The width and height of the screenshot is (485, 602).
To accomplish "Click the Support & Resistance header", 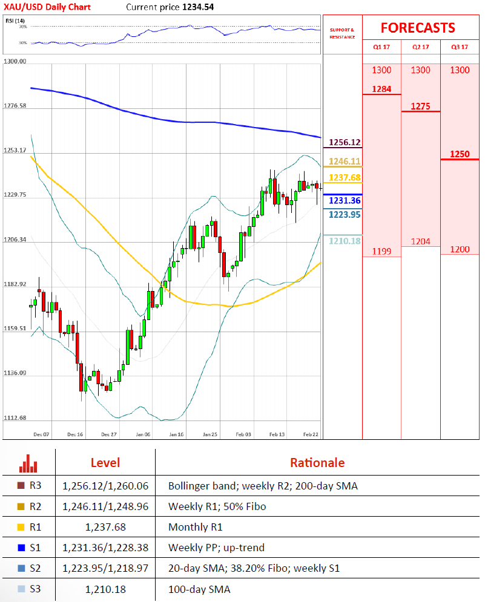I will [x=342, y=33].
